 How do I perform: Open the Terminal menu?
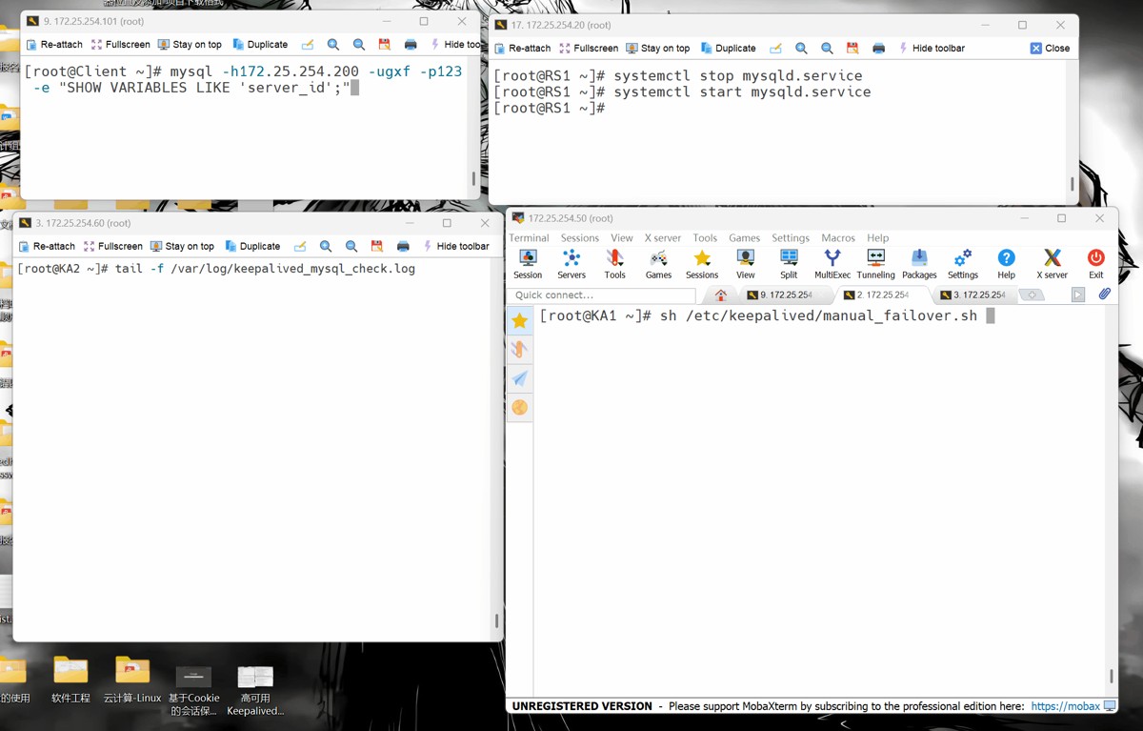[x=529, y=237]
